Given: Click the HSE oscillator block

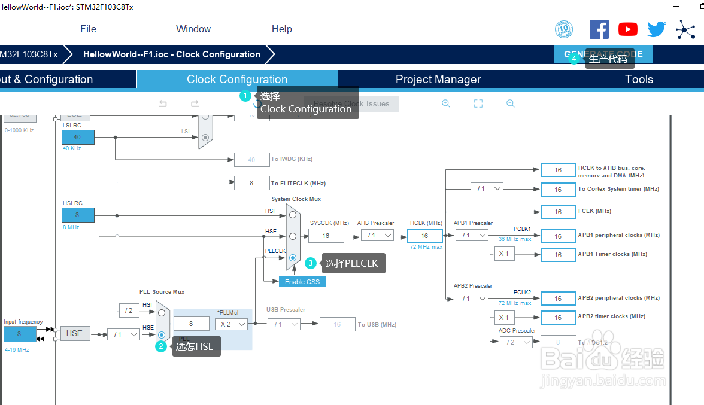Looking at the screenshot, I should click(74, 333).
